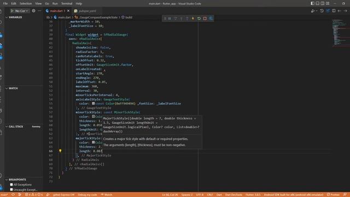Open the Help menu
Viewport: 350px width, 197px height.
click(79, 4)
